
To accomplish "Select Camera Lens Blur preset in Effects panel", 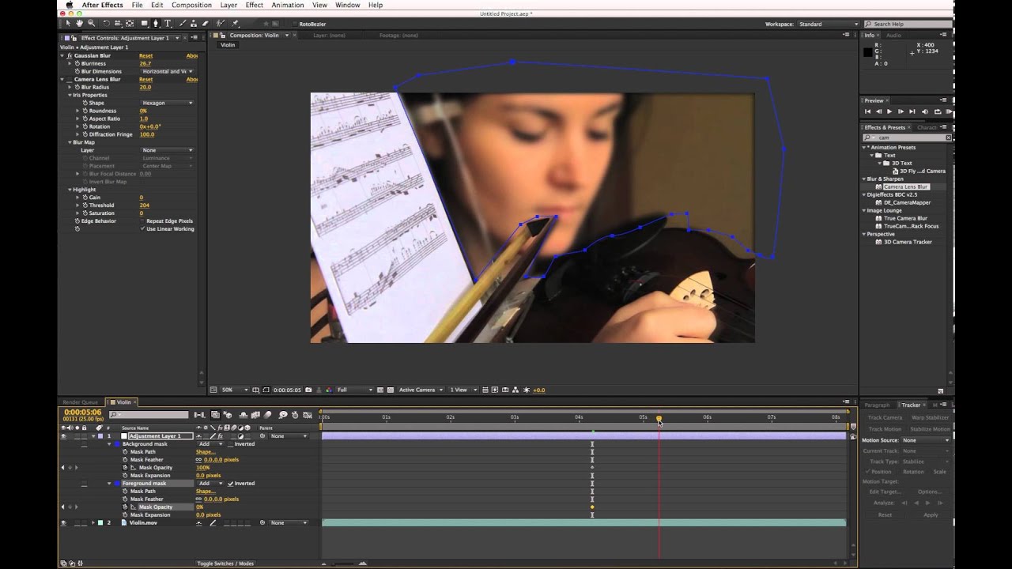I will pos(906,187).
